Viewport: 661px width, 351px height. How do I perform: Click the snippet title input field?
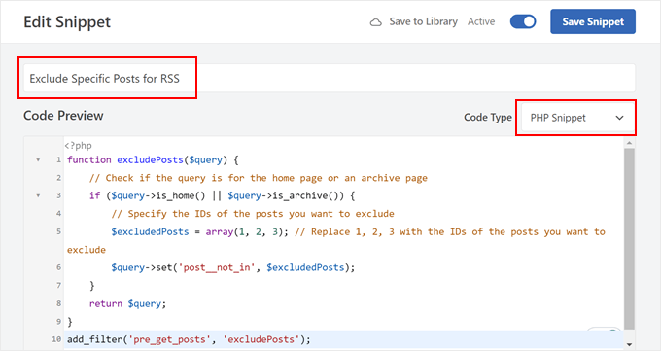(330, 78)
